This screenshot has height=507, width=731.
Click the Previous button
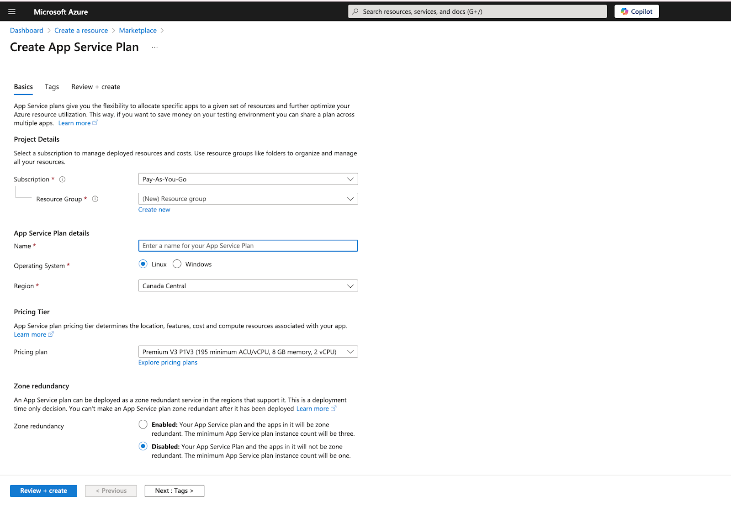111,491
